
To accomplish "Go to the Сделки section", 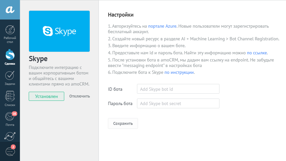I will pos(10,57).
